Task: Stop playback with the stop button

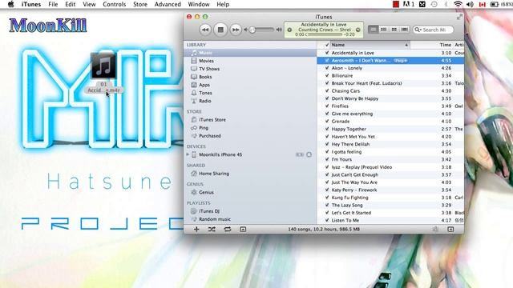Action: click(x=220, y=30)
